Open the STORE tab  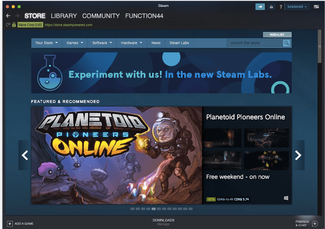(35, 16)
